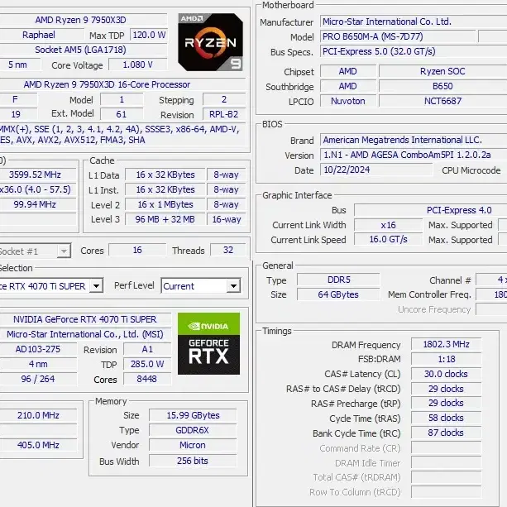Click the Level 3 16-way associativity value
507x507 pixels.
227,219
